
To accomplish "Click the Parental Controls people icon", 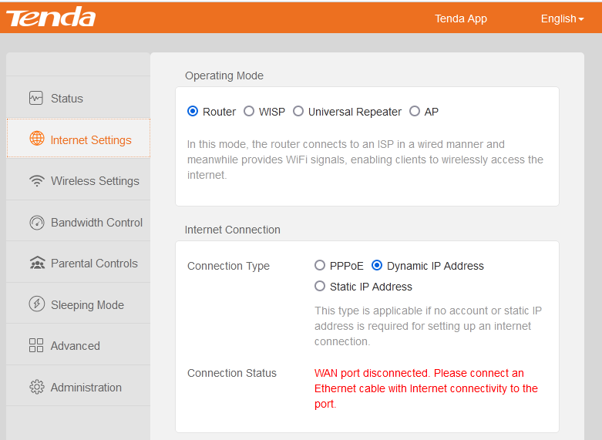I will tap(36, 264).
